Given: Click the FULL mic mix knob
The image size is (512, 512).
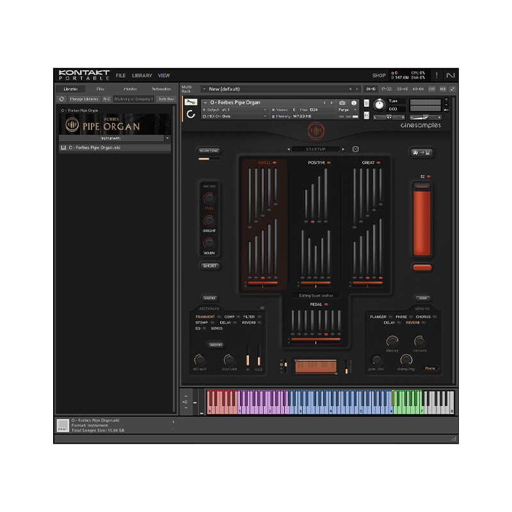Looking at the screenshot, I should click(x=209, y=198).
